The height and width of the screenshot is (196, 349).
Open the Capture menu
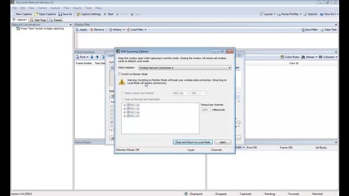(55, 8)
